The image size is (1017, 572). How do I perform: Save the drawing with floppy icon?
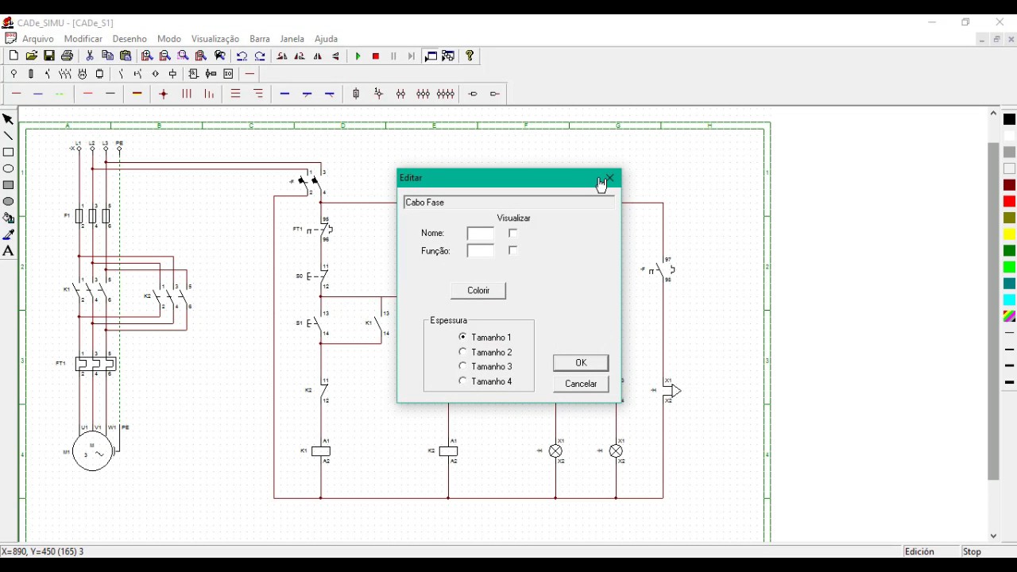49,56
